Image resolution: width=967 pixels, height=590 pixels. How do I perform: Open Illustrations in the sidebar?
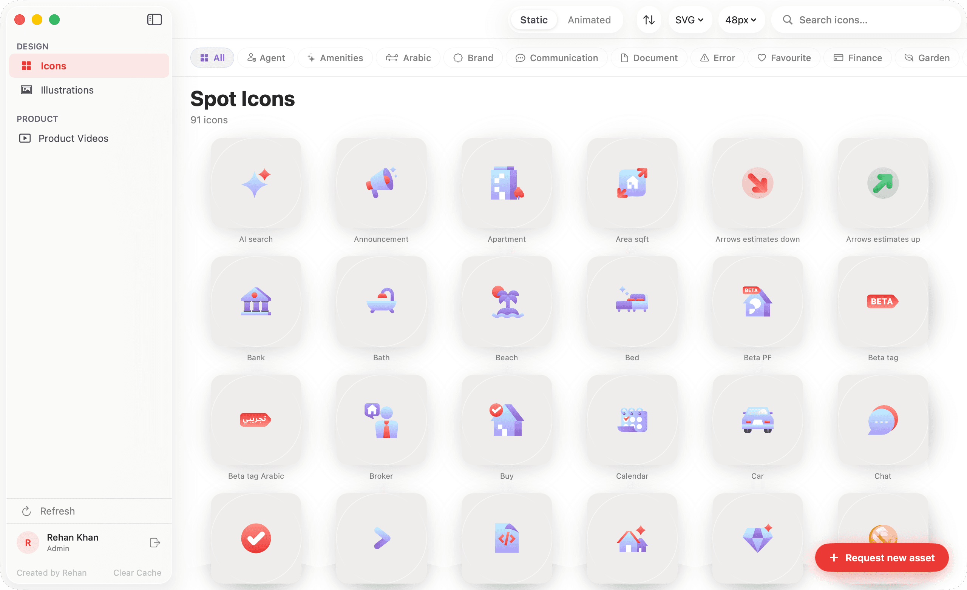click(89, 90)
